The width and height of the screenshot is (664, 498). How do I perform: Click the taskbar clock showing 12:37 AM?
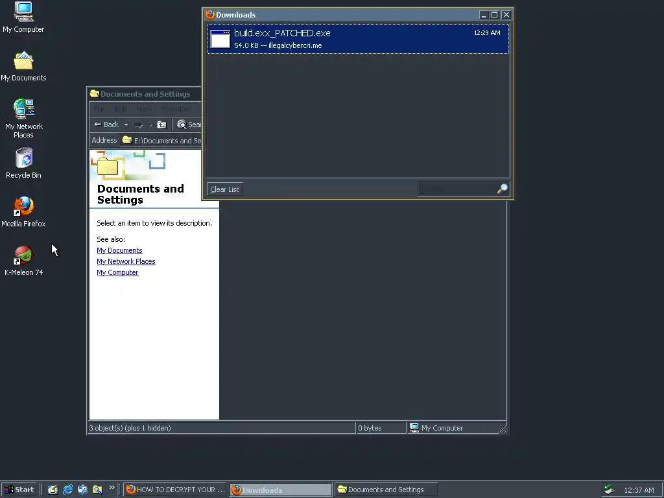(x=639, y=490)
